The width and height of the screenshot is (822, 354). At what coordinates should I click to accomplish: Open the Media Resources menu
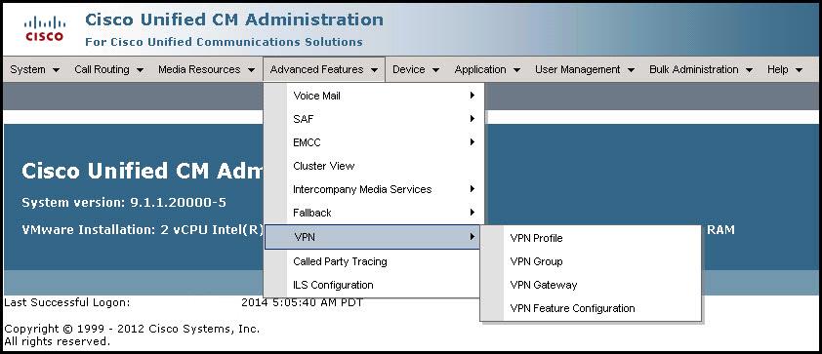pos(207,69)
